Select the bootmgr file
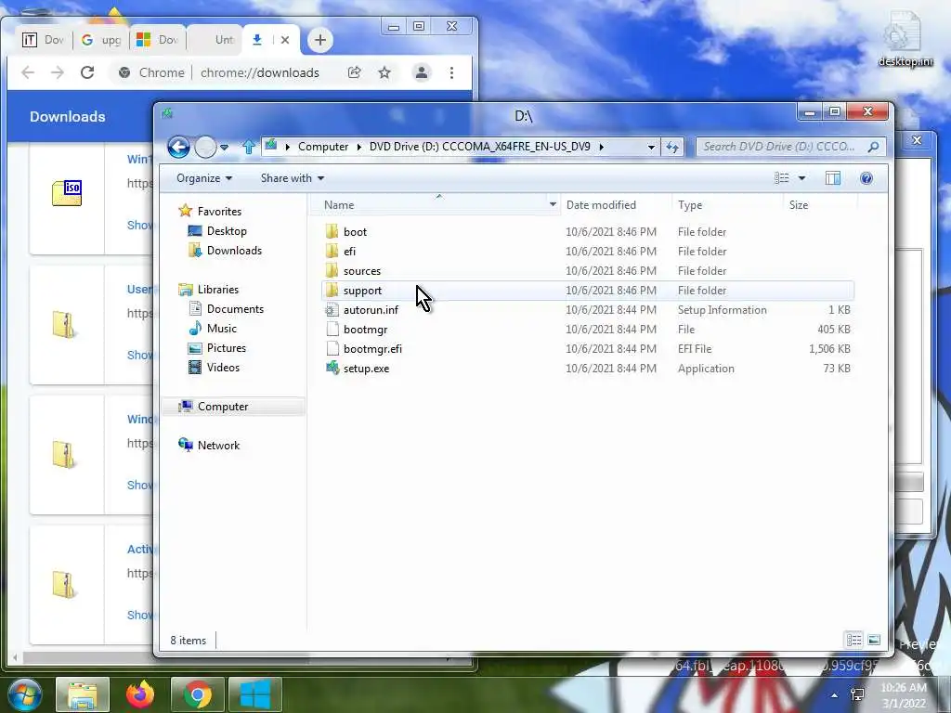 365,330
